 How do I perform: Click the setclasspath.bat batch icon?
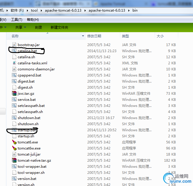(x=14, y=105)
